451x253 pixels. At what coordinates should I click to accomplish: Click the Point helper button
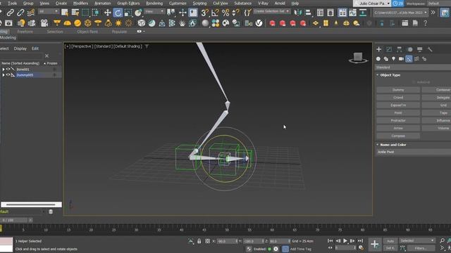pyautogui.click(x=398, y=112)
